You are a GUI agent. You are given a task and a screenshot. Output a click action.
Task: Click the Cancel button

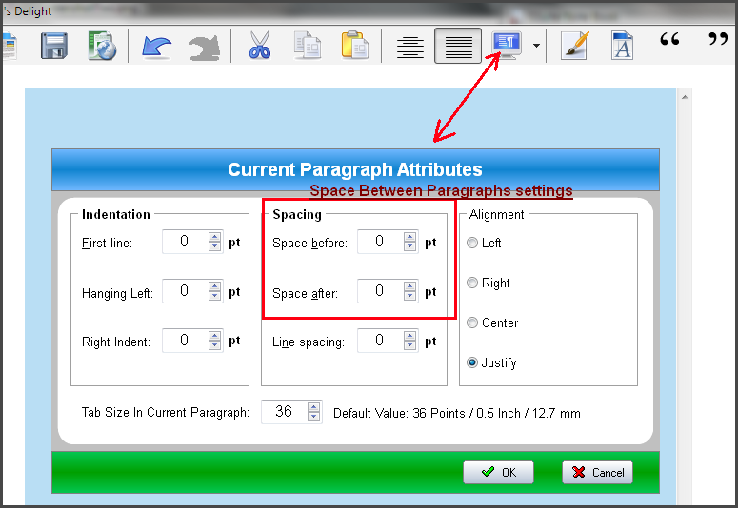[x=597, y=472]
